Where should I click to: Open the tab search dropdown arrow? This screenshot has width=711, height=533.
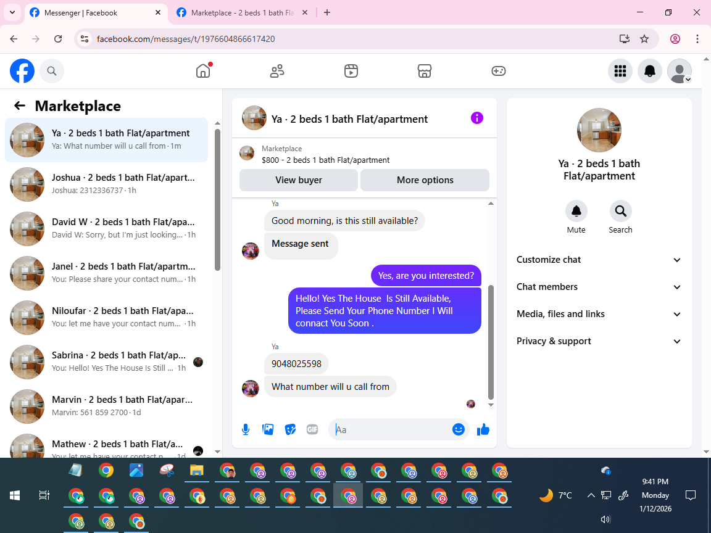point(12,13)
